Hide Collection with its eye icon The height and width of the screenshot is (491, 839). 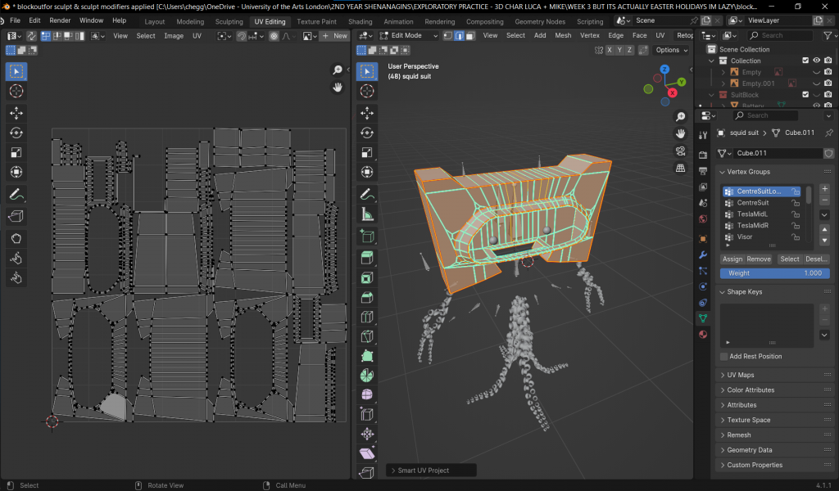817,61
